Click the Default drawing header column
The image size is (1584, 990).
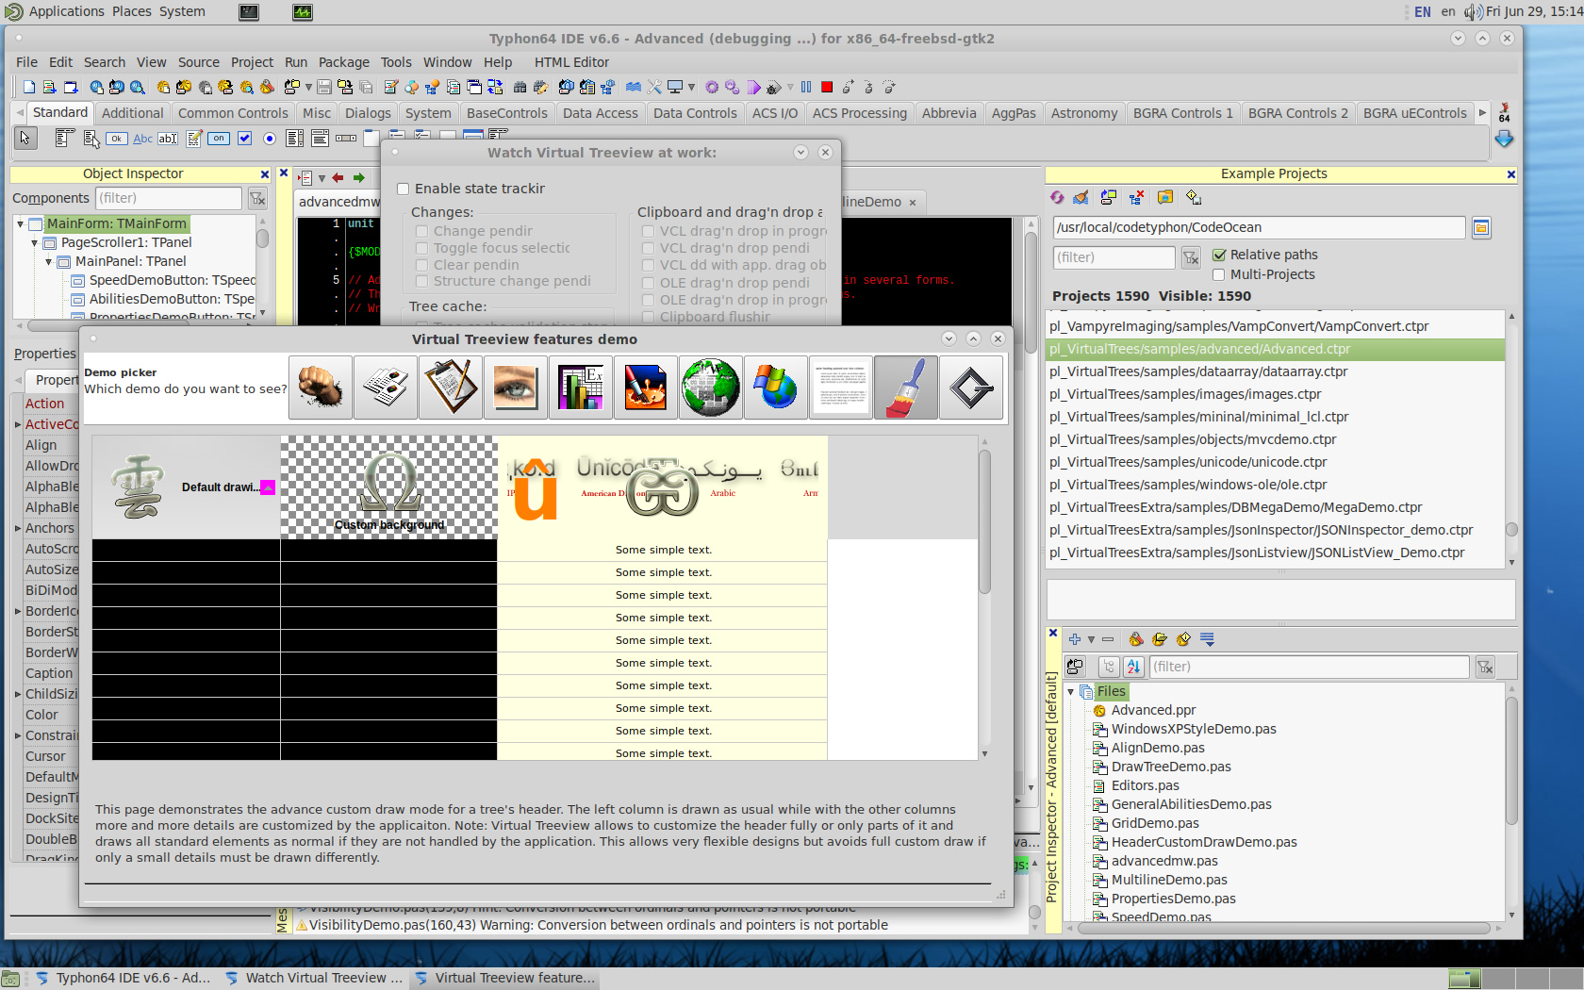[186, 487]
